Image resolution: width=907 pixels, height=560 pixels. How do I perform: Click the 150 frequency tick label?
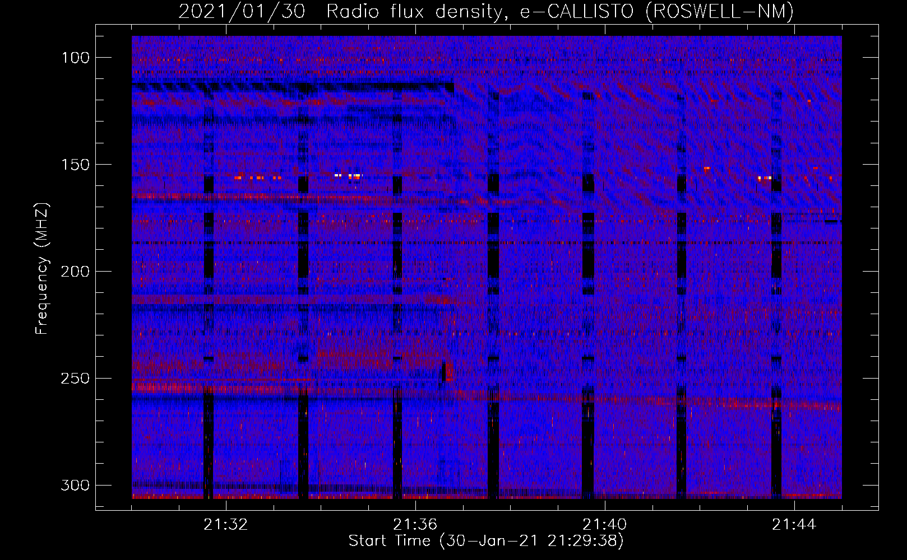[x=75, y=165]
